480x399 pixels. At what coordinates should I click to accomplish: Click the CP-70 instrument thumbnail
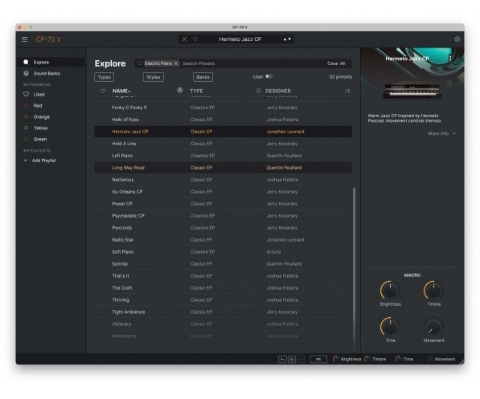pyautogui.click(x=412, y=91)
